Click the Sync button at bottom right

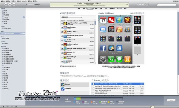pos(171,100)
